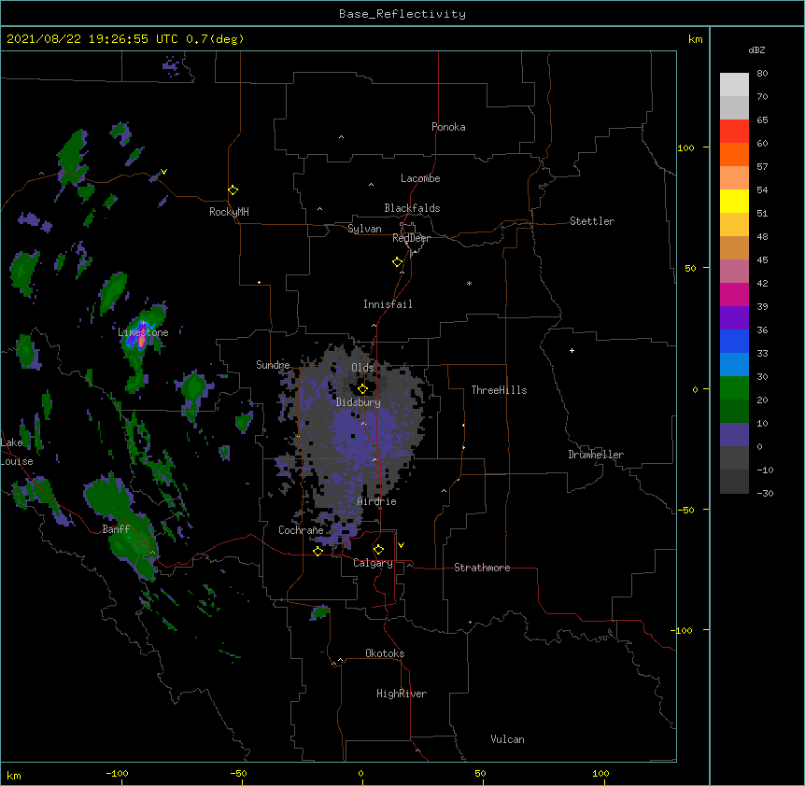The image size is (805, 786).
Task: Click the Banff town label
Action: click(116, 529)
